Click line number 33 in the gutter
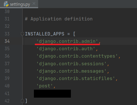This screenshot has height=105, width=137. tap(7, 34)
